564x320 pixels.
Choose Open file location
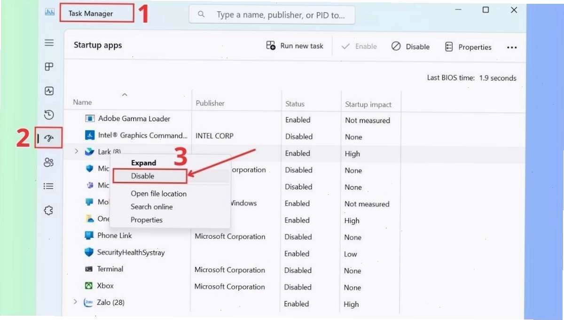158,194
